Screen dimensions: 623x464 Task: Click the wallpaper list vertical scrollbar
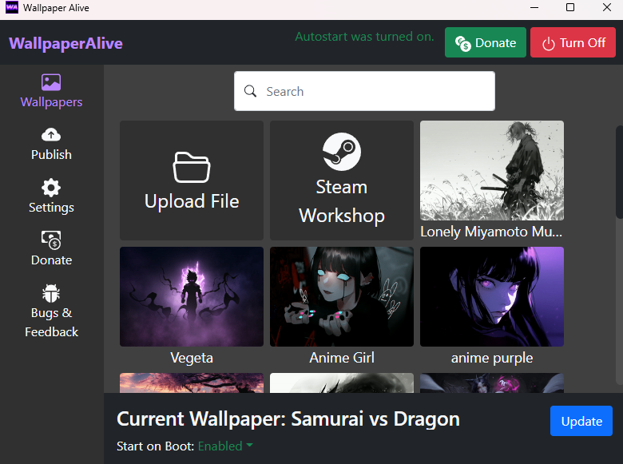619,172
